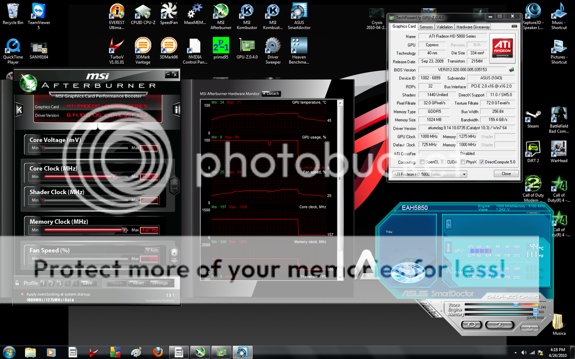Click Afterburner Apply button

pos(116,283)
